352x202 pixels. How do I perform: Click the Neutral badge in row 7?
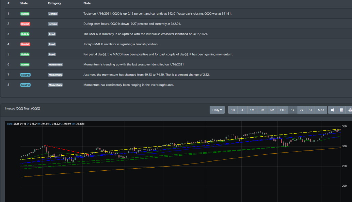click(x=25, y=75)
